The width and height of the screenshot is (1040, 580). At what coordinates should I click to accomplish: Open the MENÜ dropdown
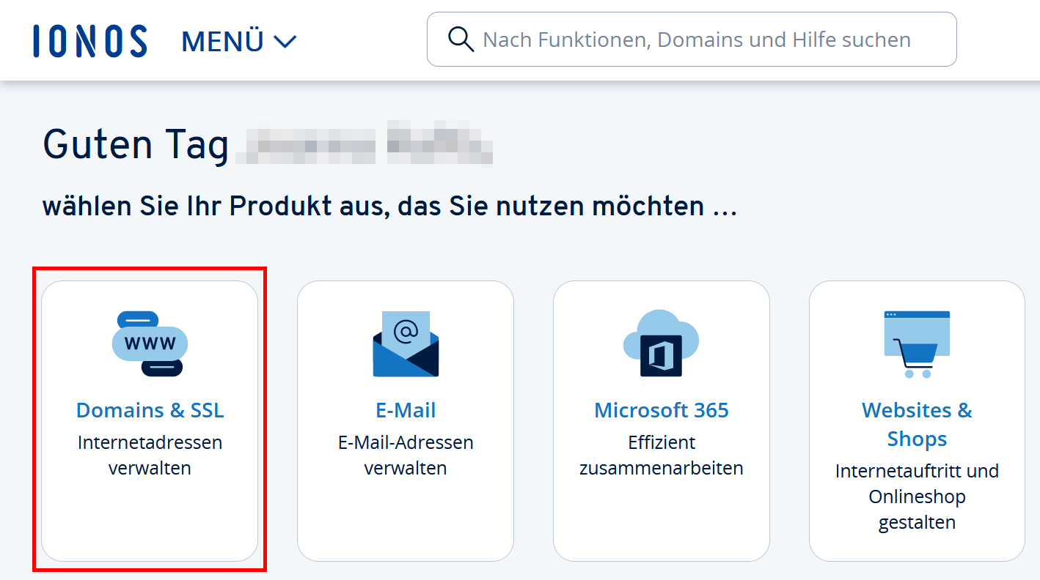[x=239, y=42]
